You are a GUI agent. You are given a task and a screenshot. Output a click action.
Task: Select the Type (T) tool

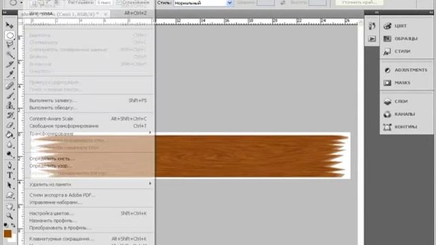pos(10,176)
